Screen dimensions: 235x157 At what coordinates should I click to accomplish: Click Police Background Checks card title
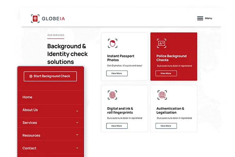click(171, 58)
